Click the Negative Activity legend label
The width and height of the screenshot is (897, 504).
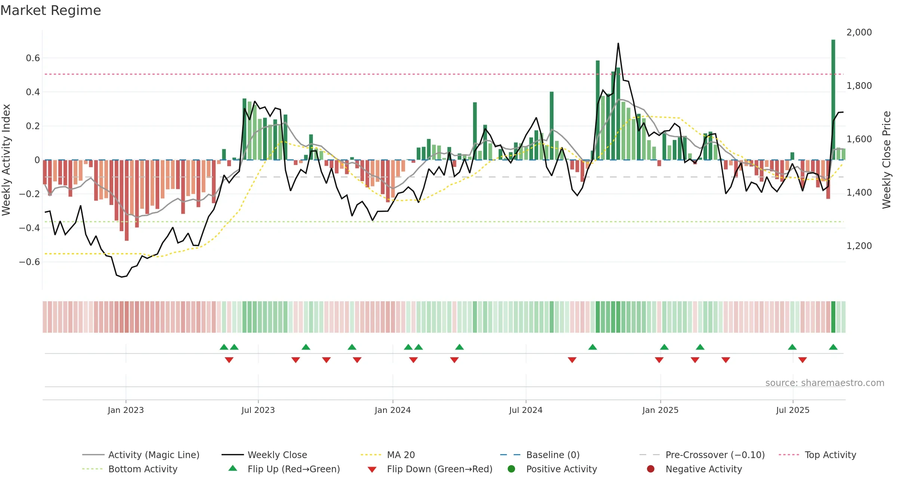(x=704, y=469)
